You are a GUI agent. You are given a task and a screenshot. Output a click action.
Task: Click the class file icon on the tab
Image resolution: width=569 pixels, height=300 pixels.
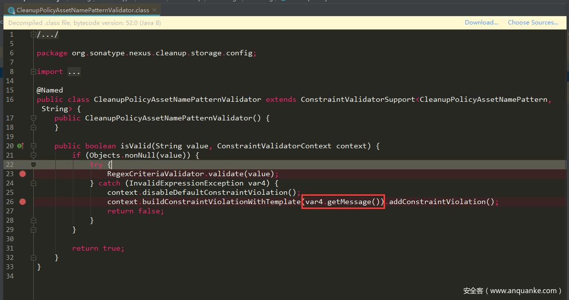tap(11, 11)
